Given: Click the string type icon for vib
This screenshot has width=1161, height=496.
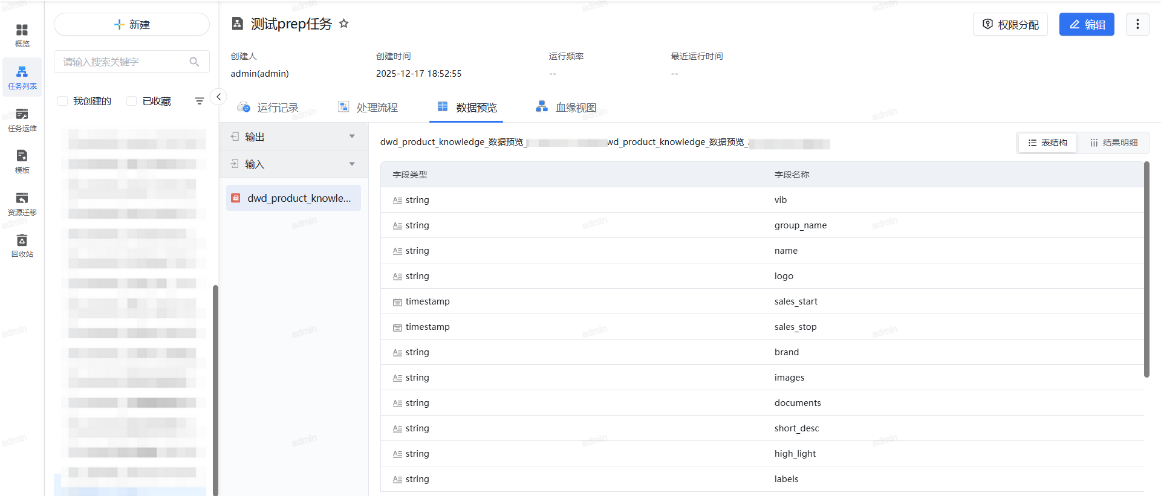Looking at the screenshot, I should (397, 200).
